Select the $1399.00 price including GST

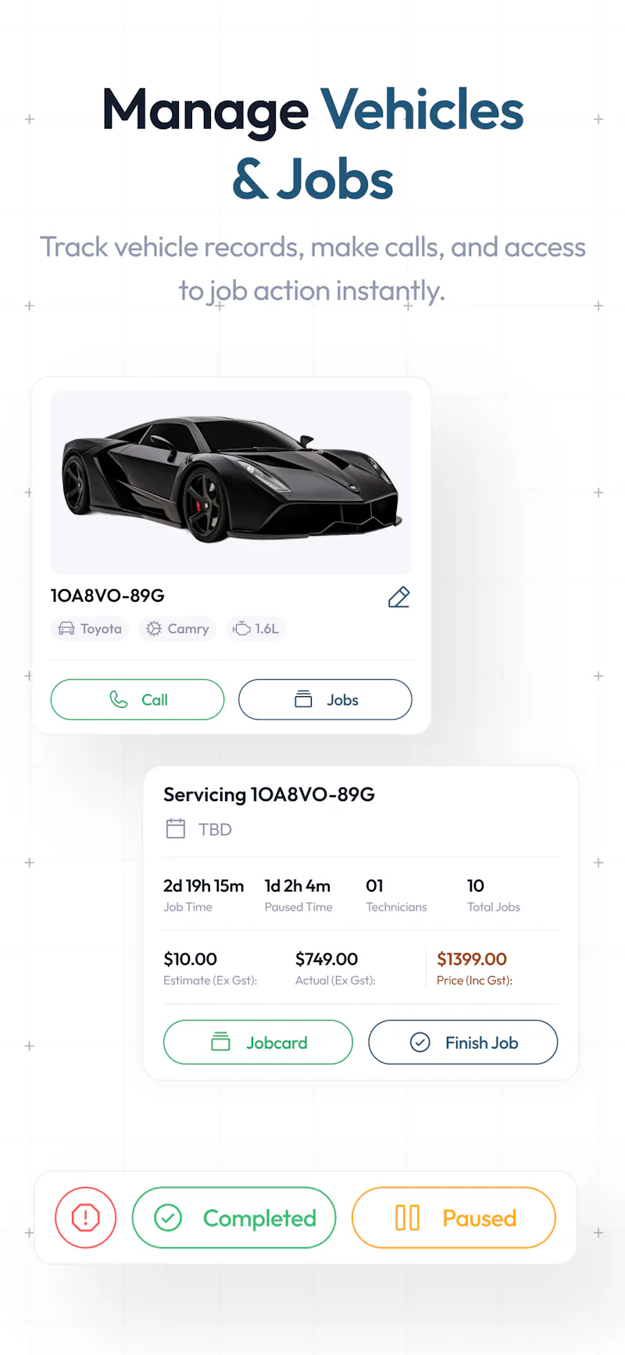click(x=472, y=959)
